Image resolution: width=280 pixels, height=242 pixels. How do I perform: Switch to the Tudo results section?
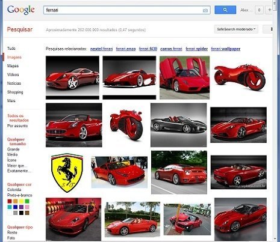(x=11, y=49)
